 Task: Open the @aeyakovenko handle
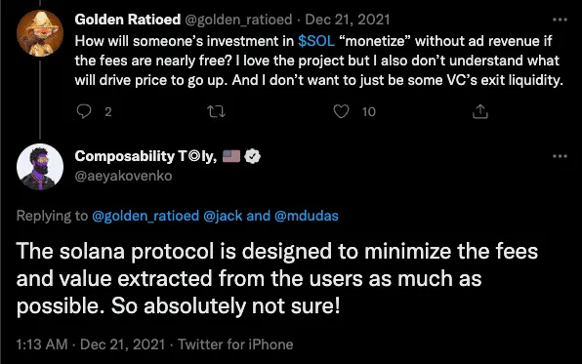pyautogui.click(x=123, y=176)
